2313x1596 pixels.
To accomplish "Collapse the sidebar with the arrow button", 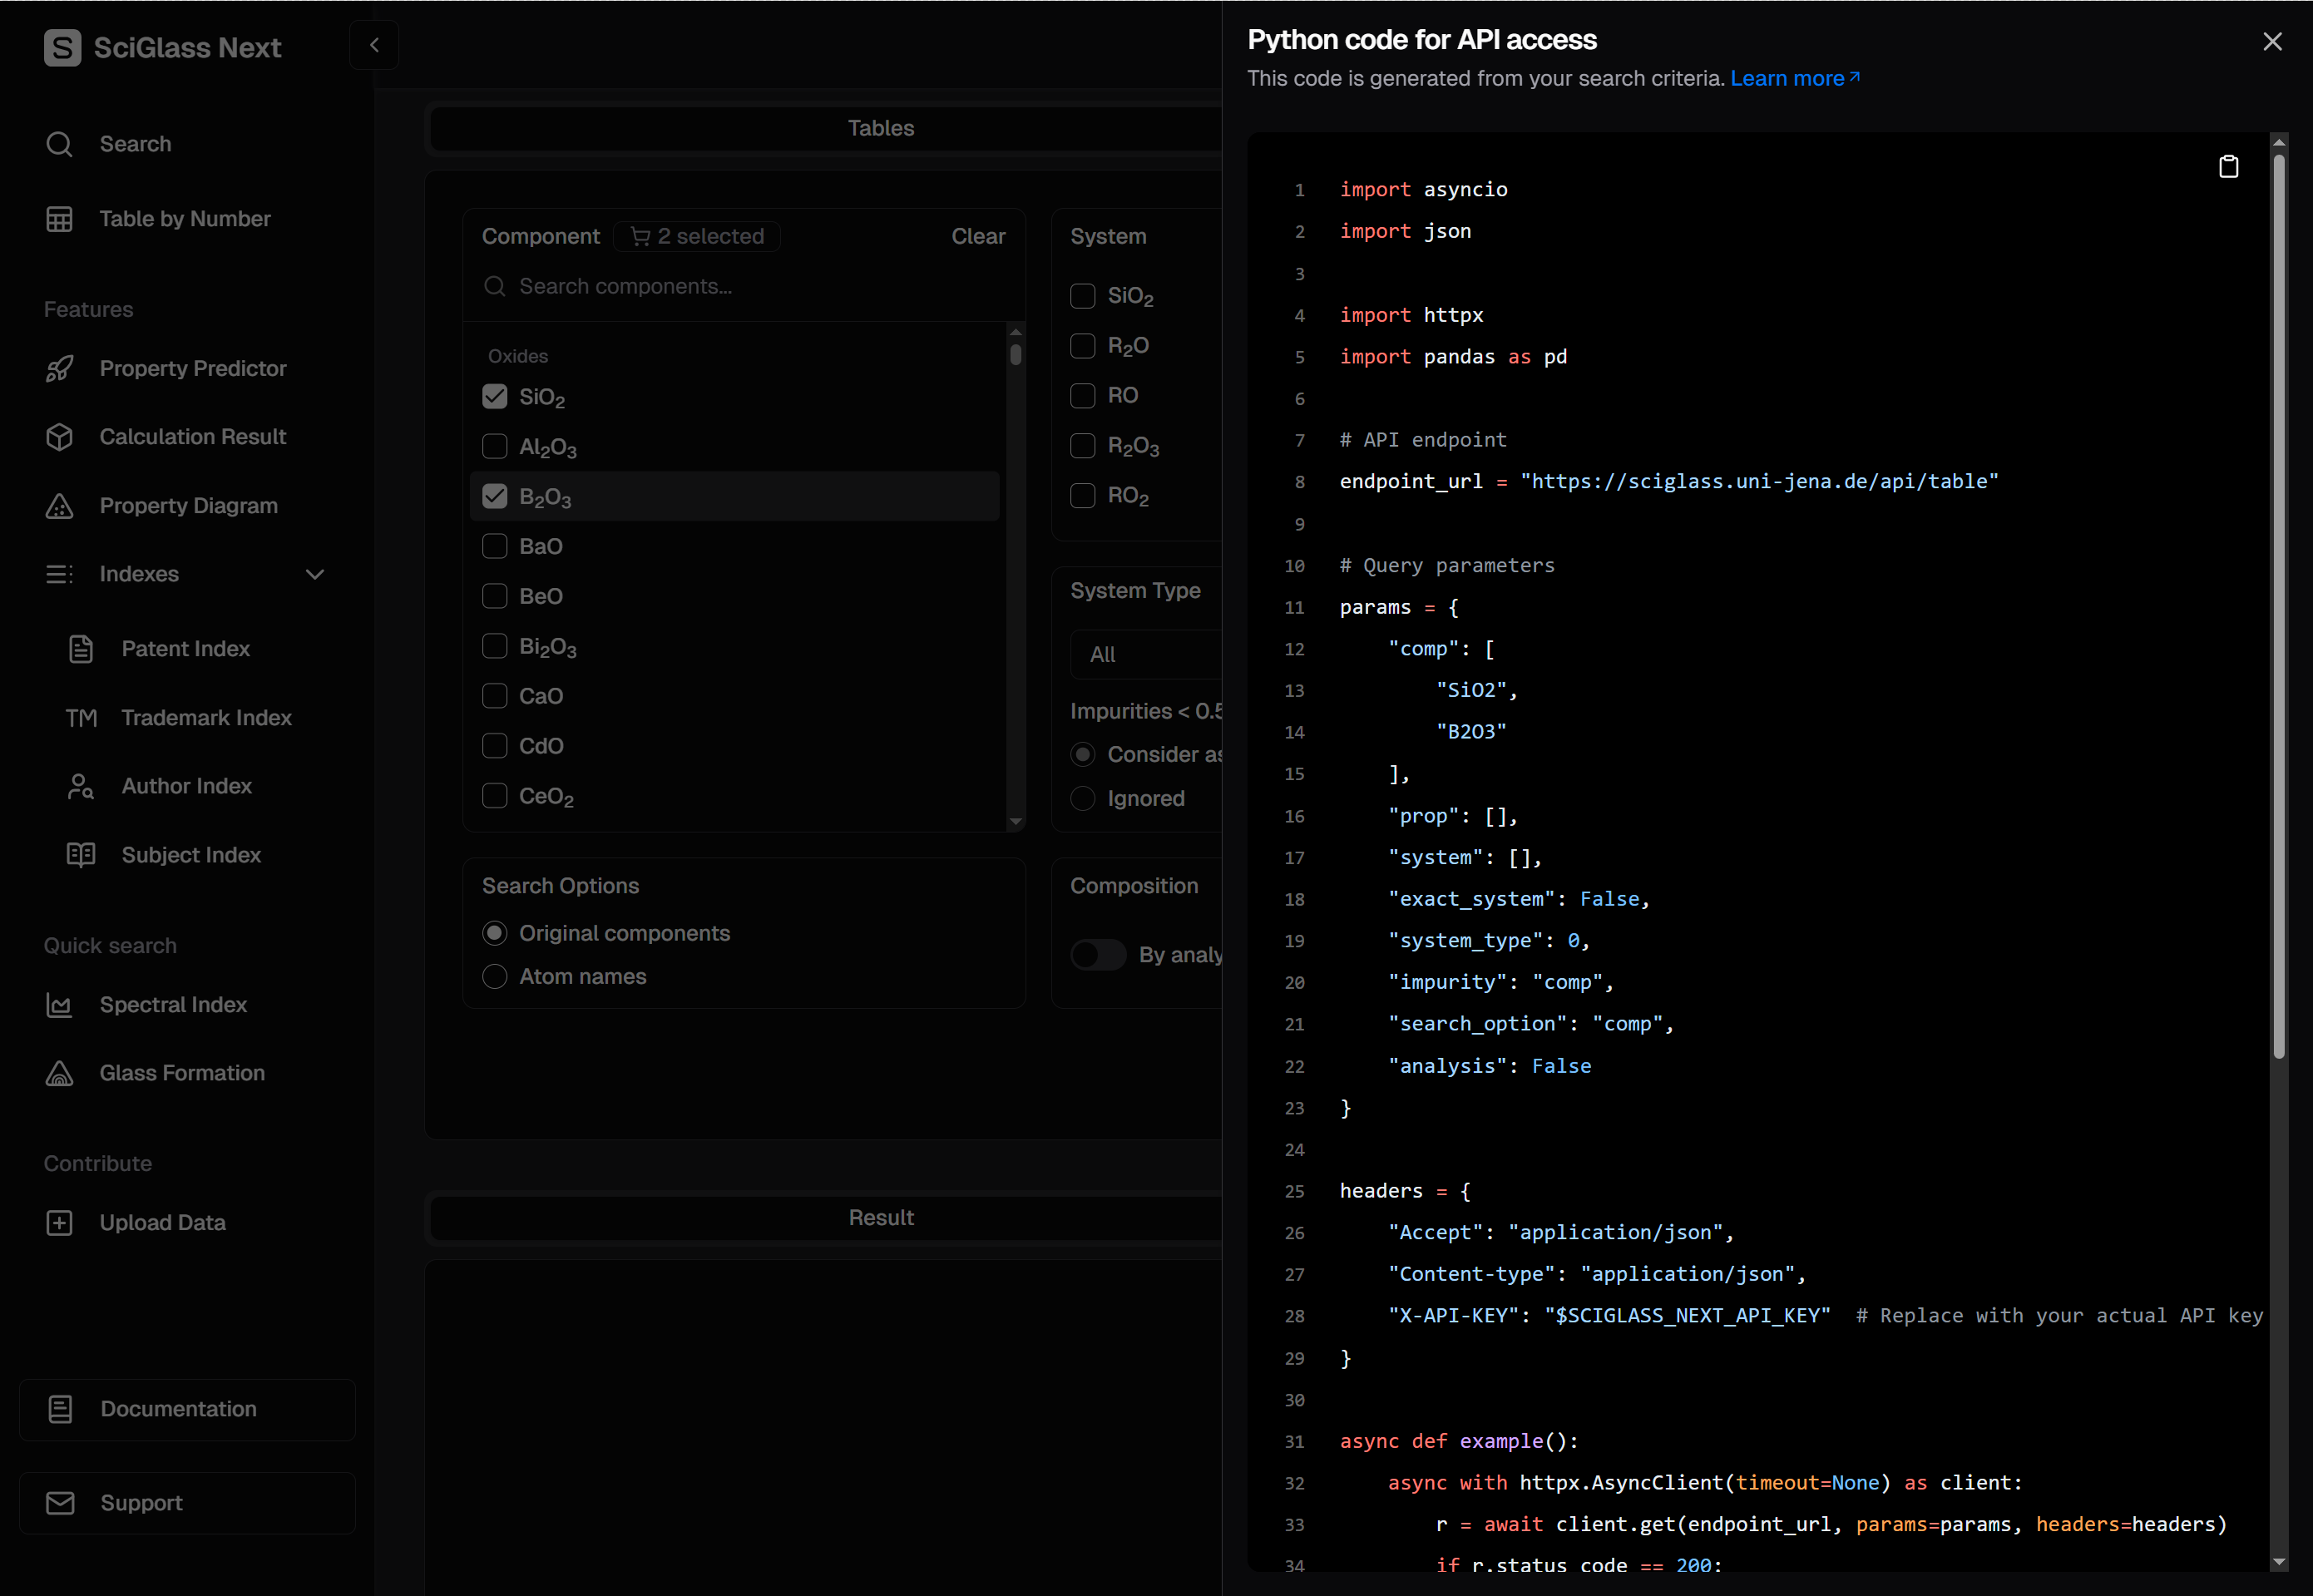I will 375,45.
